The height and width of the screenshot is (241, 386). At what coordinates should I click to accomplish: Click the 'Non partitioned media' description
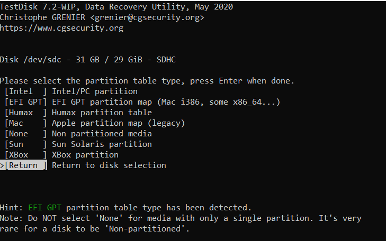pyautogui.click(x=102, y=134)
